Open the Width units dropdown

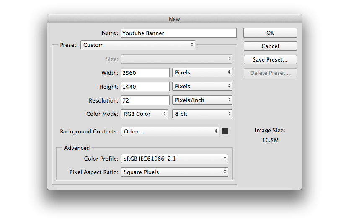tap(202, 73)
